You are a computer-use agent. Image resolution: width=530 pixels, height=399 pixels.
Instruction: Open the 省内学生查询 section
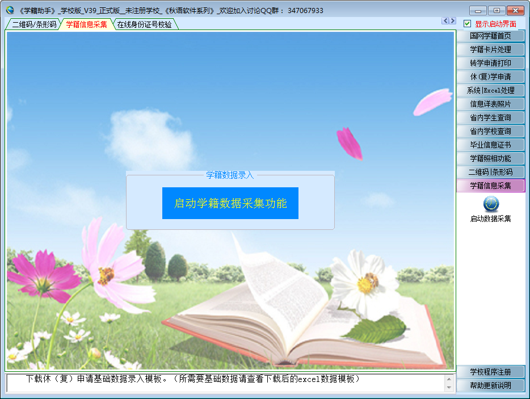click(490, 117)
